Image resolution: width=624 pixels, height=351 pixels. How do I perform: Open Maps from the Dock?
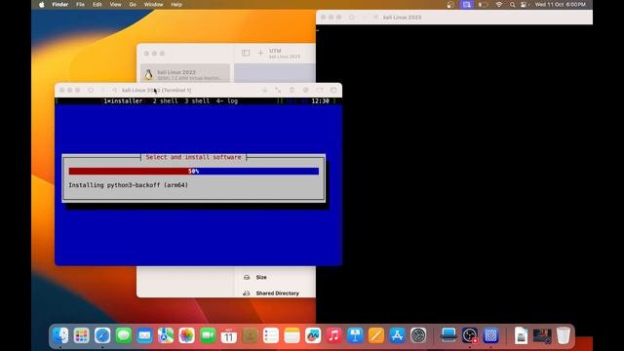click(166, 335)
